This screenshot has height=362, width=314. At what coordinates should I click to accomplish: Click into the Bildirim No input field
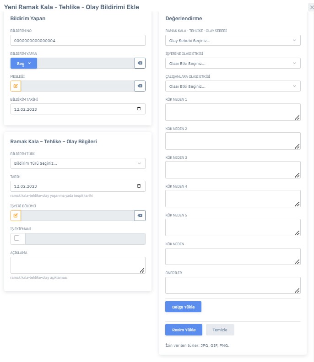(78, 40)
